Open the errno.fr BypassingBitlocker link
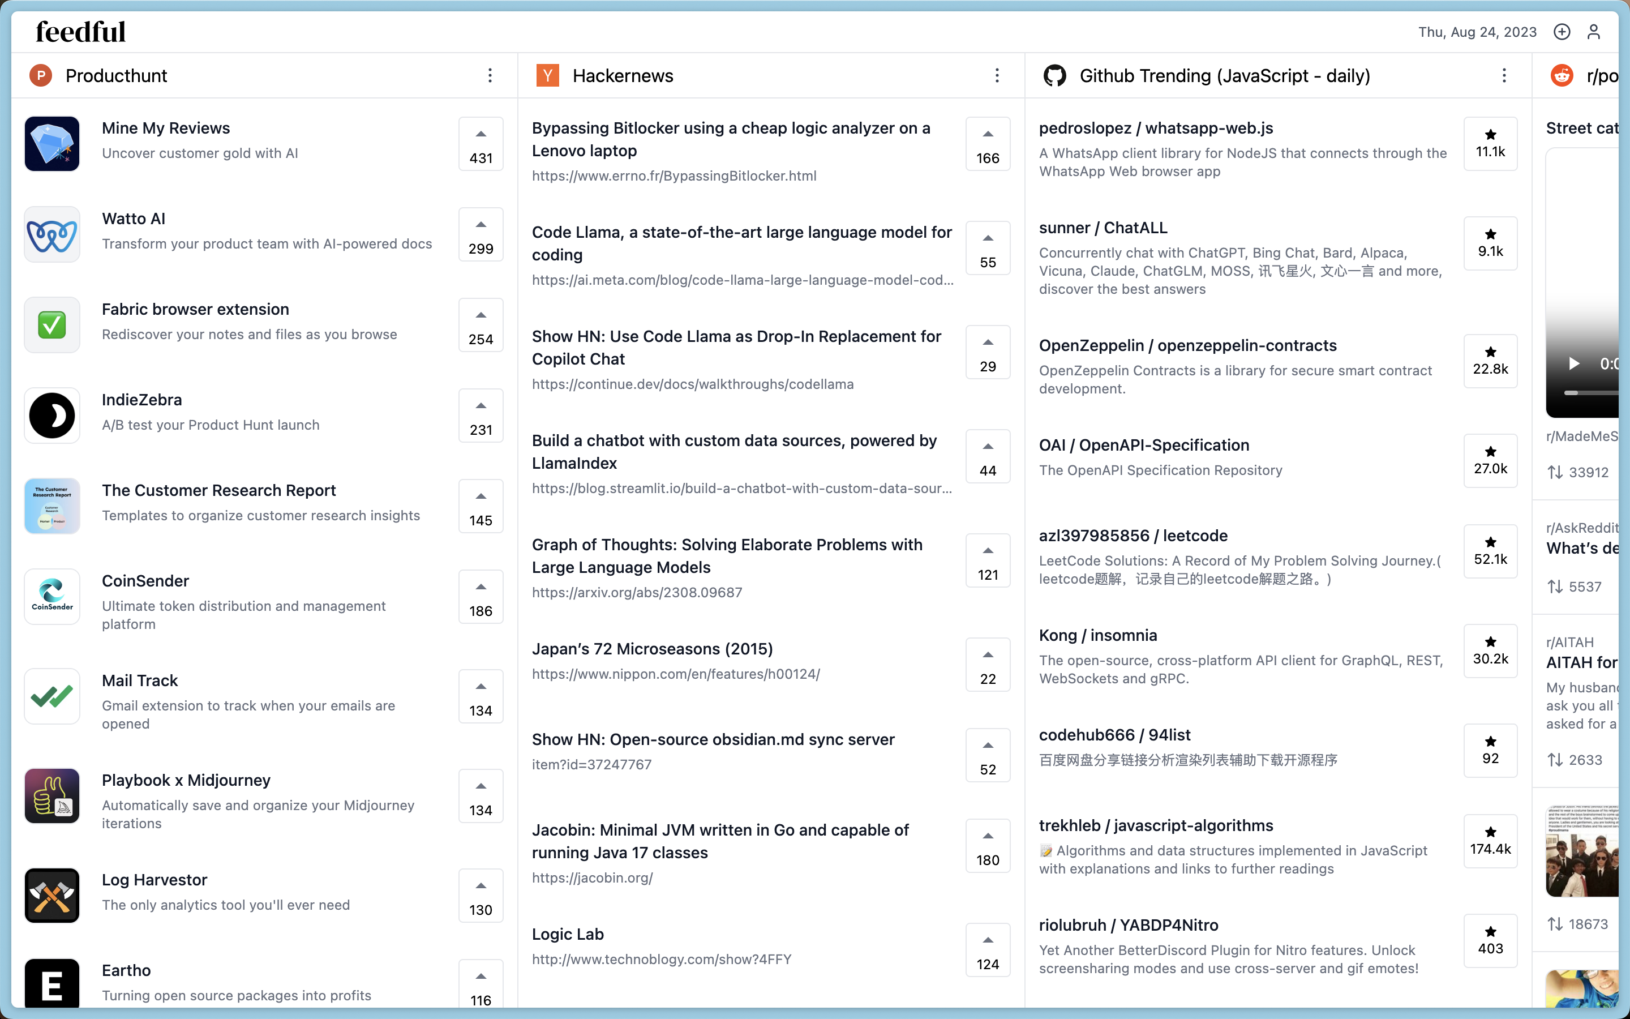 pos(674,176)
